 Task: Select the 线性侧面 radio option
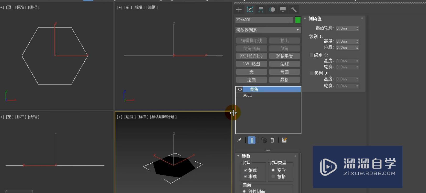pos(244,191)
